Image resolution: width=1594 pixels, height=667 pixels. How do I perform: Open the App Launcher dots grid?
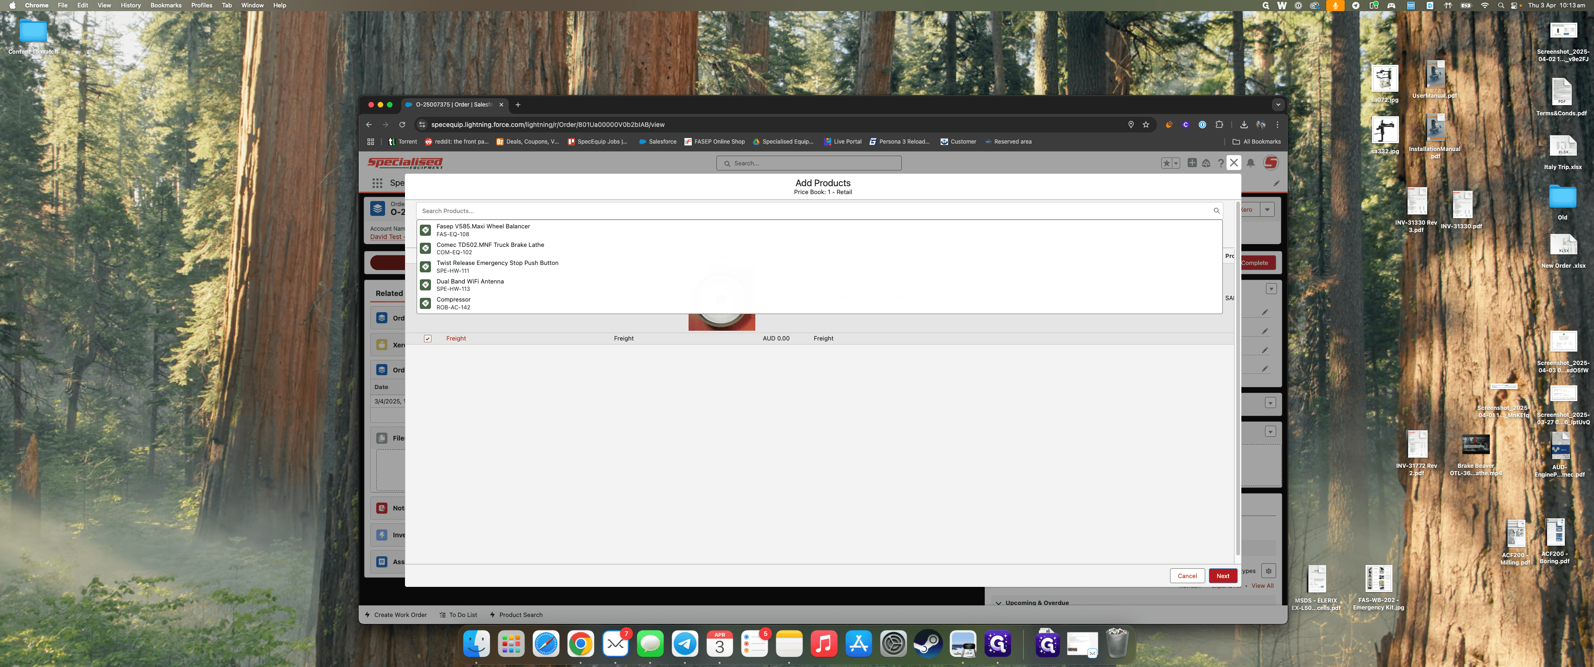tap(377, 182)
